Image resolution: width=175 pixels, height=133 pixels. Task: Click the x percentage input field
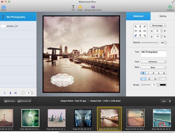157,31
